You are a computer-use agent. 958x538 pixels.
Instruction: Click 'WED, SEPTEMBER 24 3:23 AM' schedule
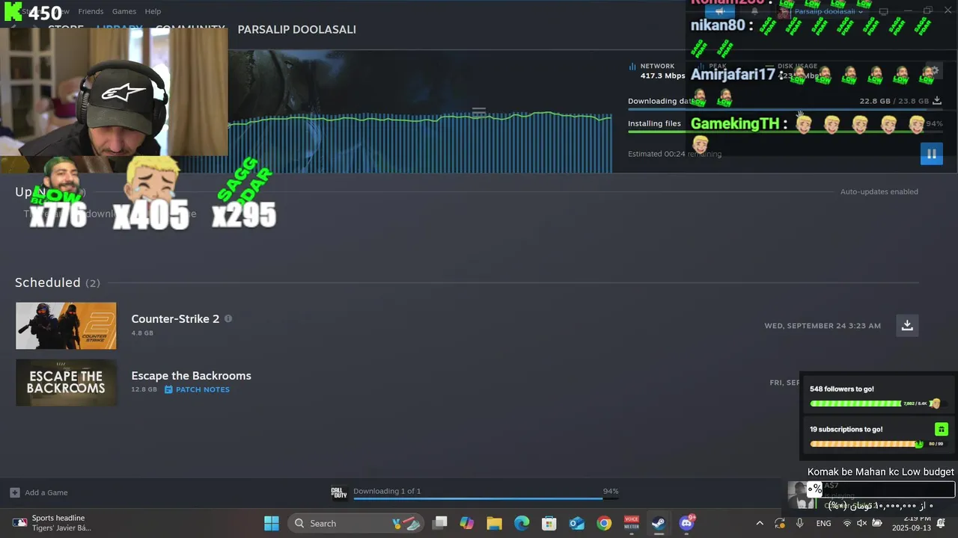[823, 326]
